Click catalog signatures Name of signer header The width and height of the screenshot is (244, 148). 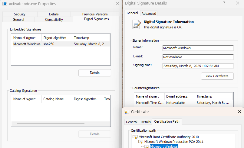click(x=26, y=99)
